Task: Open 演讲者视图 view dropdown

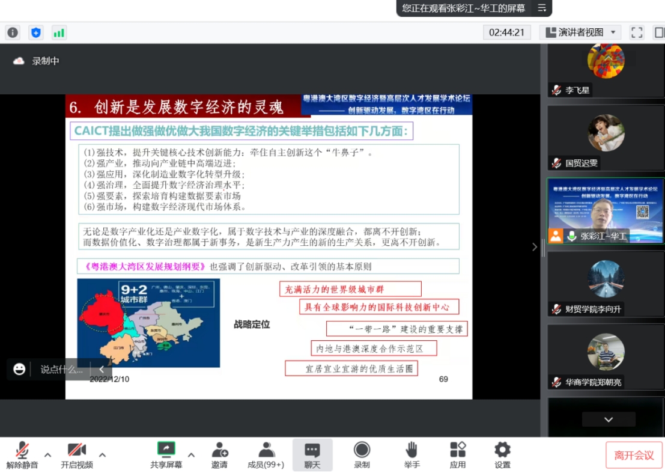Action: (x=580, y=32)
